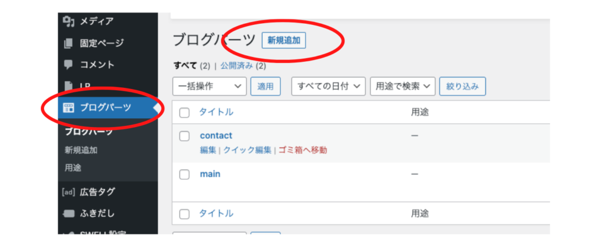Check select-all box in table header
The height and width of the screenshot is (247, 608).
coord(184,113)
